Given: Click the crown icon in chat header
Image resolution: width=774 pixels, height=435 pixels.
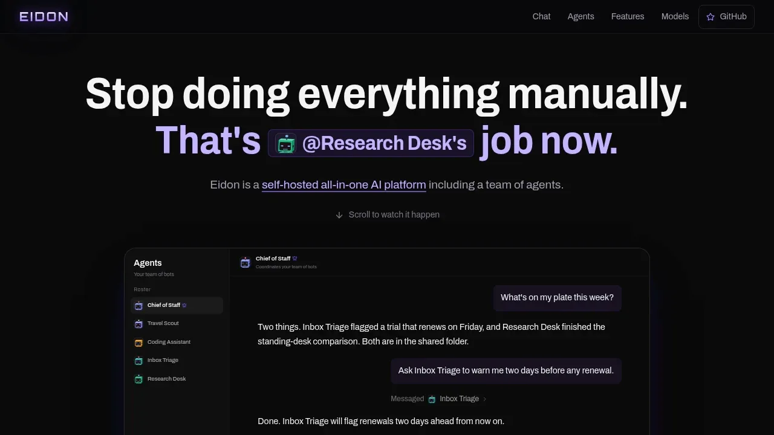Looking at the screenshot, I should (x=295, y=259).
